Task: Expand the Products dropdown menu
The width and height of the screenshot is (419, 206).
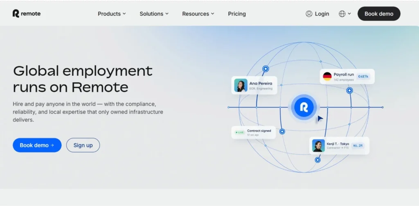Action: coord(112,14)
